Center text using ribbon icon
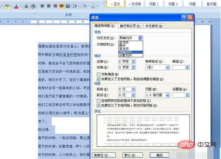Image resolution: width=221 pixels, height=159 pixels. (49, 6)
